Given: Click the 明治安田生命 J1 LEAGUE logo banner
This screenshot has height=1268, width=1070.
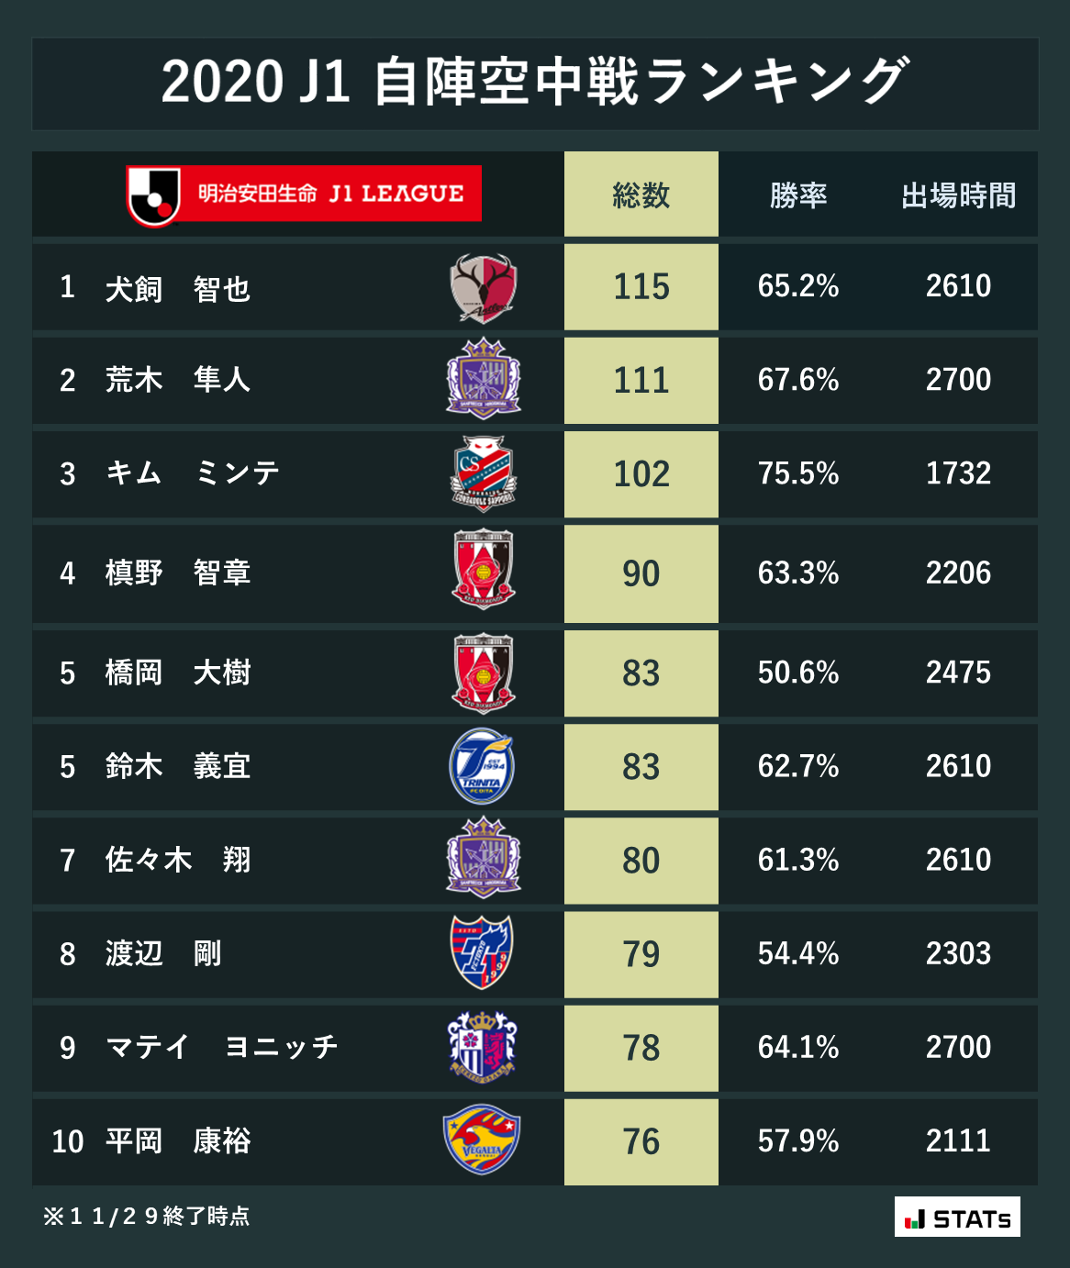Looking at the screenshot, I should [304, 195].
